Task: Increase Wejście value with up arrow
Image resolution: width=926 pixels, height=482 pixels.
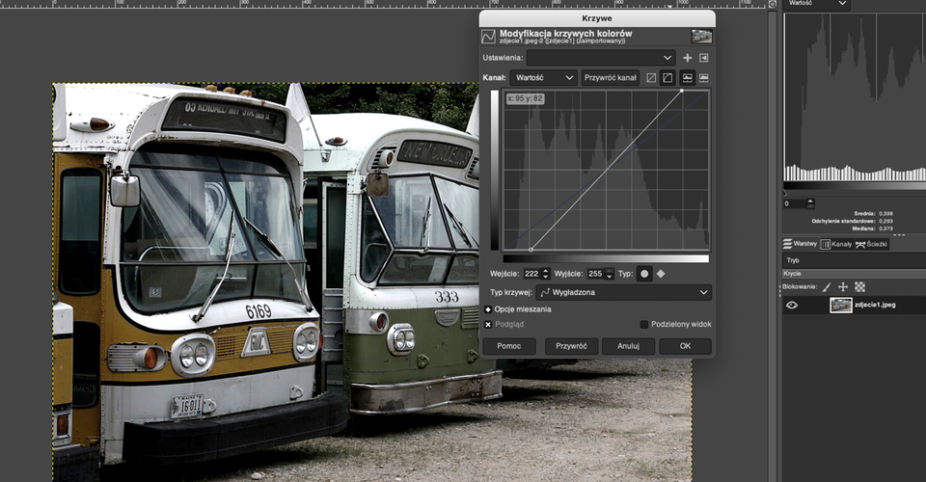Action: (x=546, y=271)
